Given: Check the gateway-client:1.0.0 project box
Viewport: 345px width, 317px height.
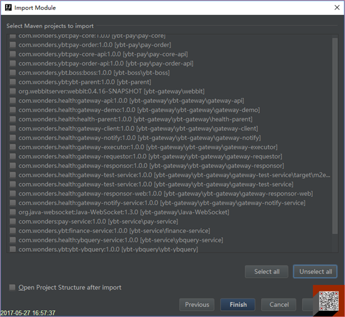Looking at the screenshot, I should tap(12, 128).
